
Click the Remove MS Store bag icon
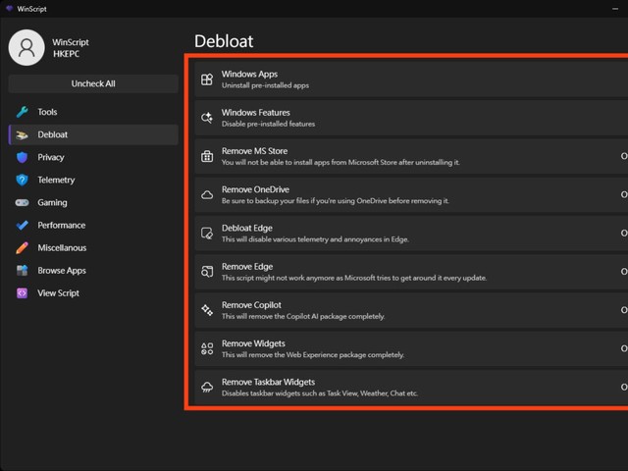coord(207,156)
